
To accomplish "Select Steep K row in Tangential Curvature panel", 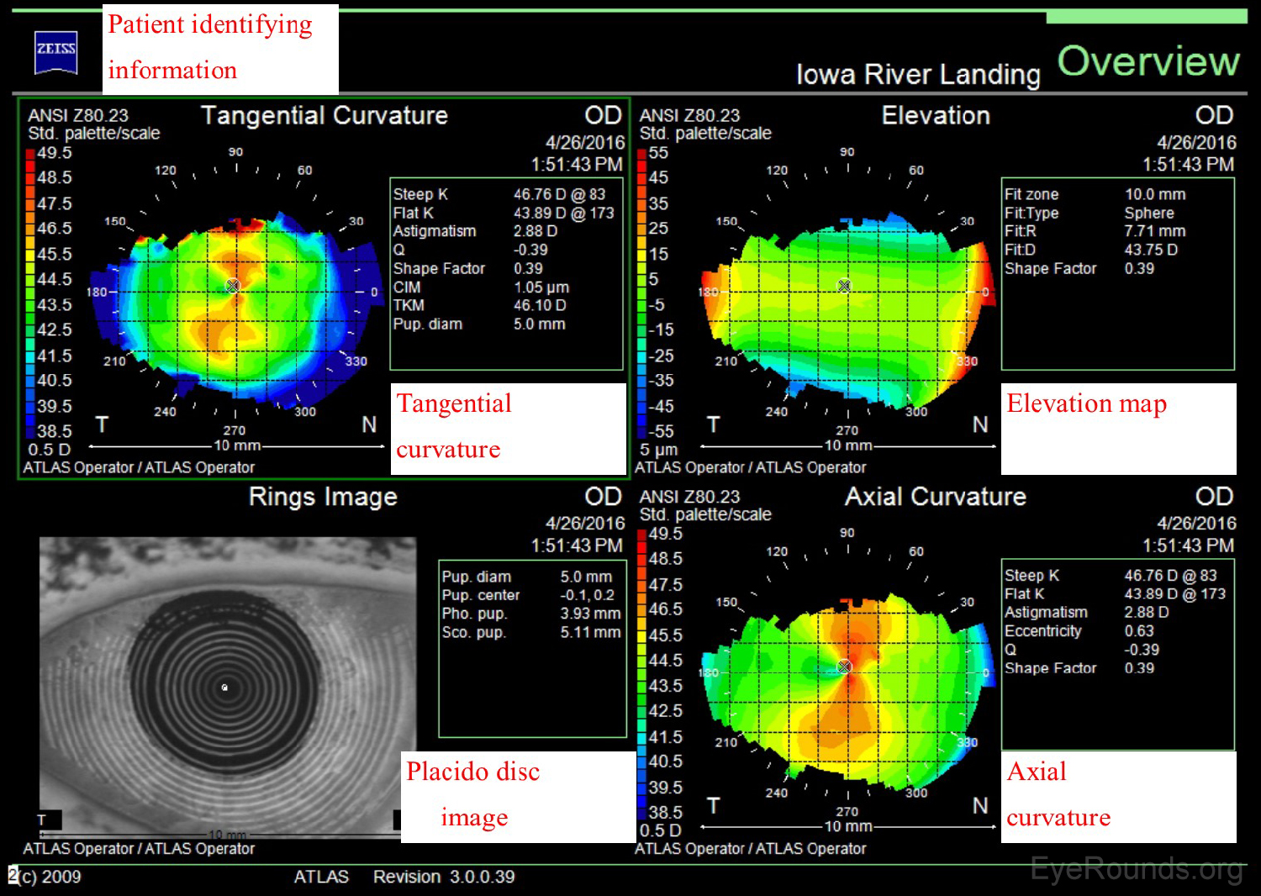I will (504, 194).
